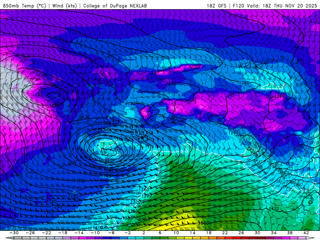Screen dimensions: 320x240
Task: Click the 22 value on the temperature scale
Action: (x=225, y=233)
